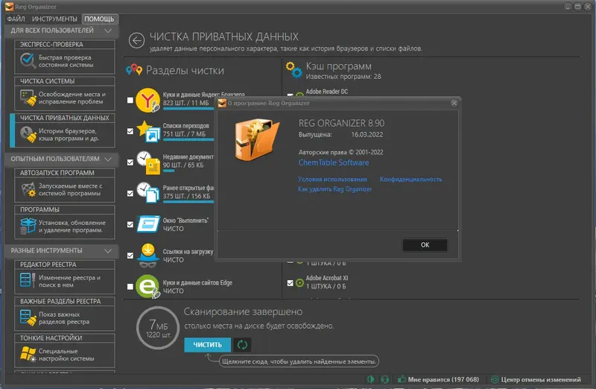This screenshot has height=389, width=596.
Task: Click REG ORGANIZER 8.90 version text
Action: coord(341,123)
